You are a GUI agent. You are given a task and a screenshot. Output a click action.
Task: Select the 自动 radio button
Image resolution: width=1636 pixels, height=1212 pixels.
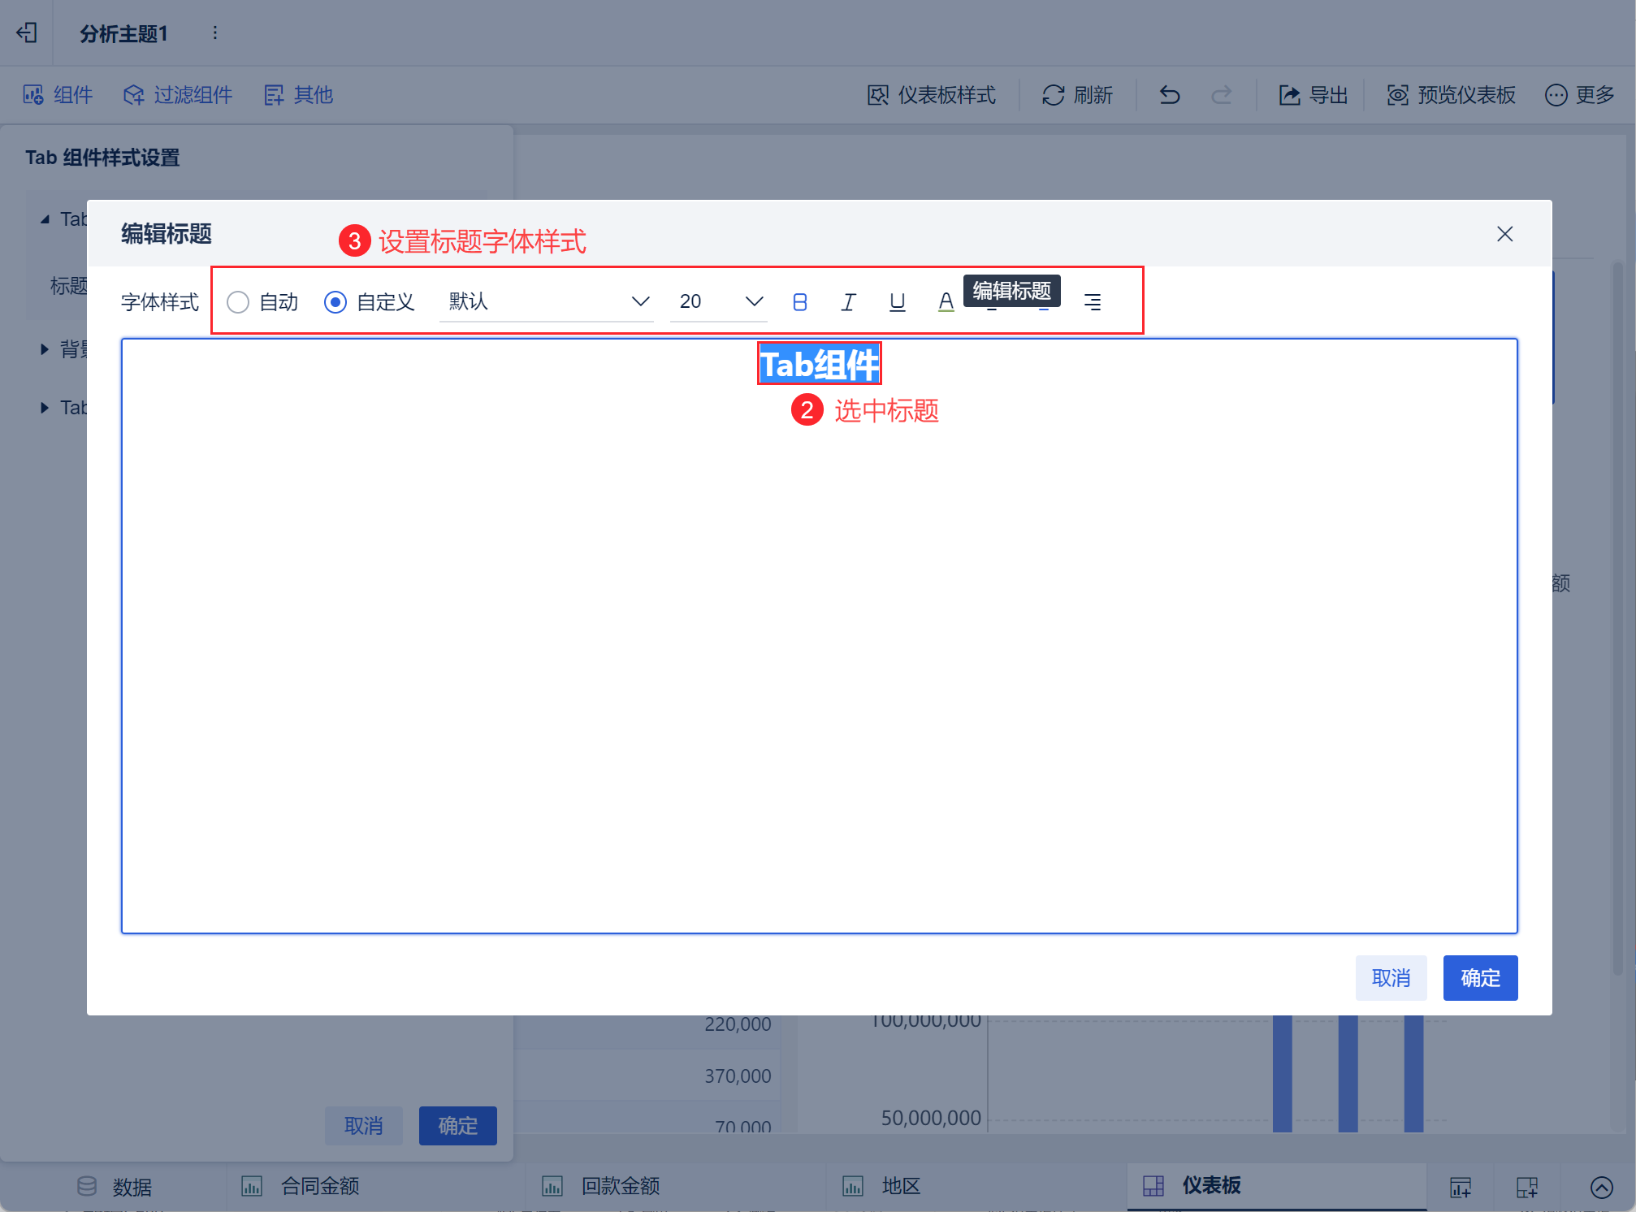click(x=238, y=302)
